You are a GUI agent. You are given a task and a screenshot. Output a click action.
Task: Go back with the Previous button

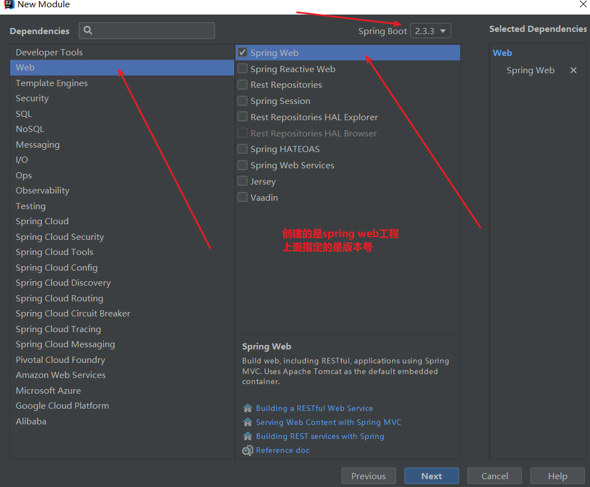[369, 476]
